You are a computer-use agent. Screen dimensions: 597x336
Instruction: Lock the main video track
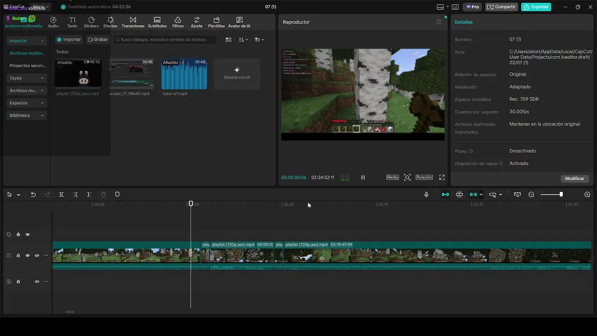[x=18, y=256]
